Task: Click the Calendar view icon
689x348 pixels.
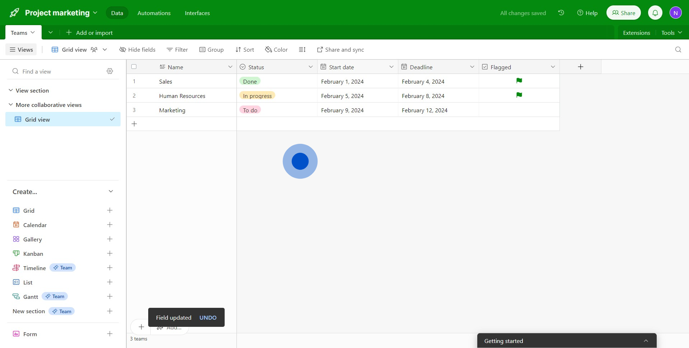Action: click(x=16, y=225)
